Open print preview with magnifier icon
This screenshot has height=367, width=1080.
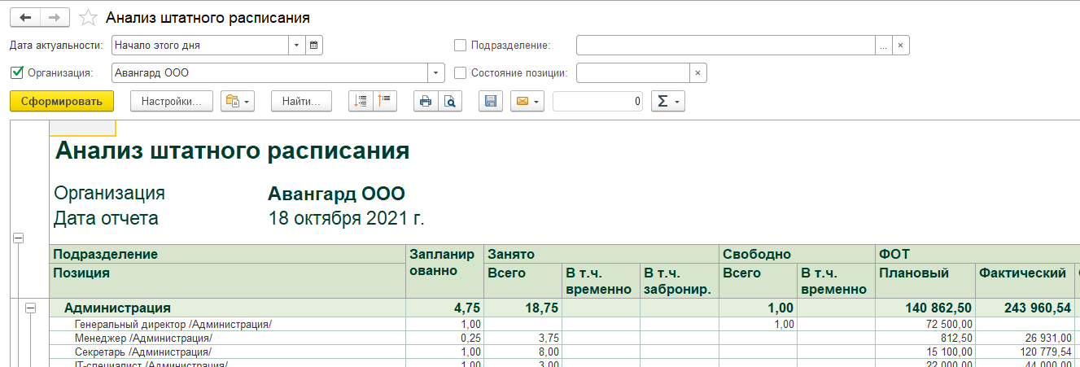coord(449,102)
